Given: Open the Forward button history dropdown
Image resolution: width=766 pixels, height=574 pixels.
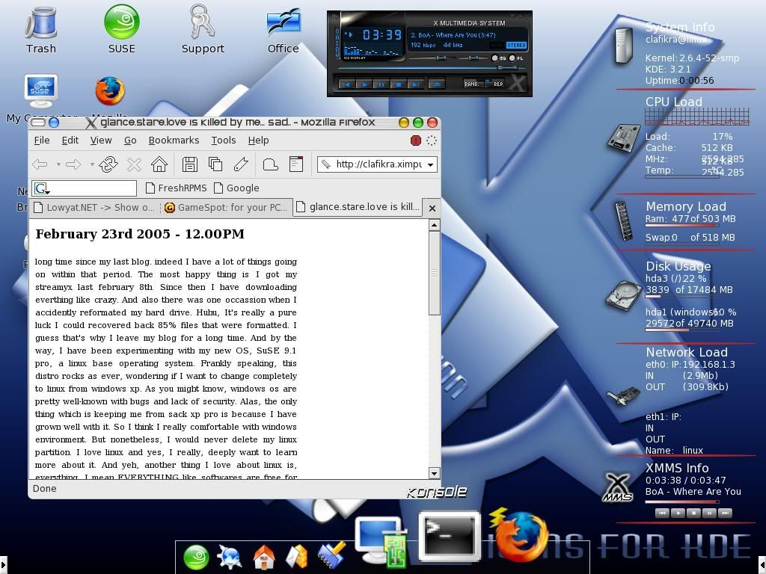Looking at the screenshot, I should click(91, 166).
